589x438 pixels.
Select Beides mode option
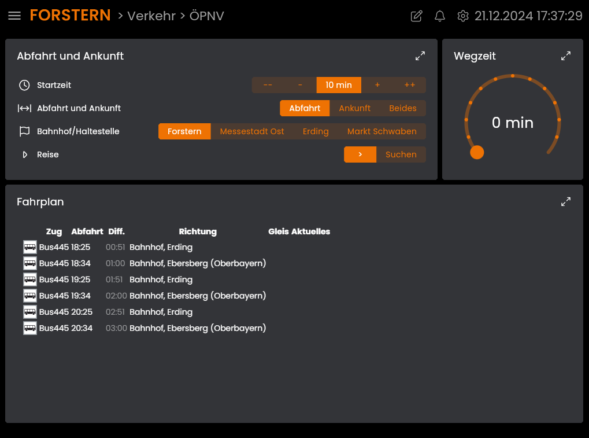(x=402, y=108)
